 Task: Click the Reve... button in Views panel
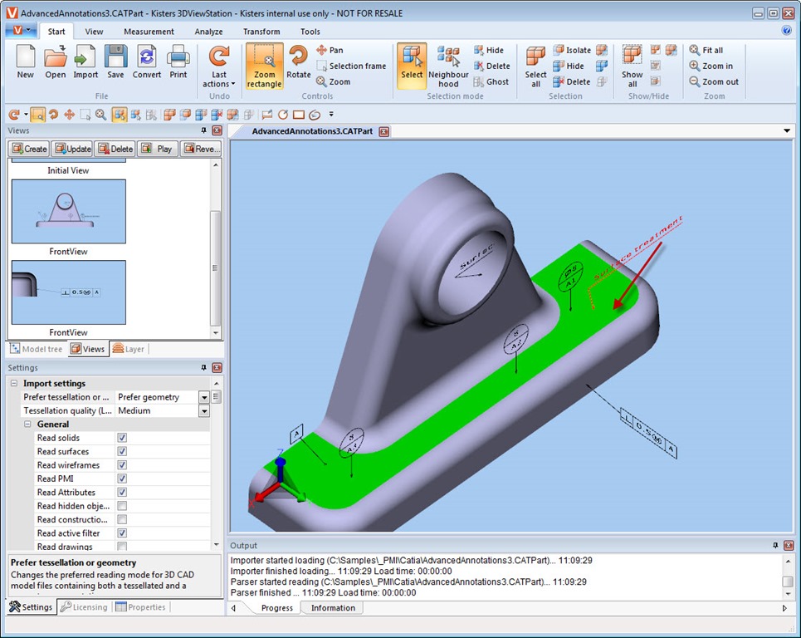tap(201, 149)
